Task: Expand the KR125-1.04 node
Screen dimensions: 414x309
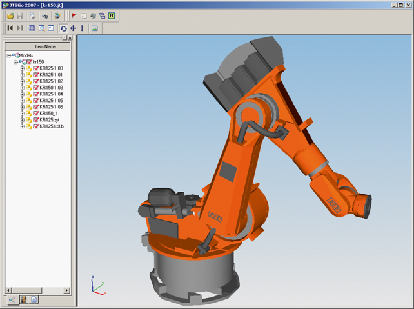Action: click(x=23, y=94)
